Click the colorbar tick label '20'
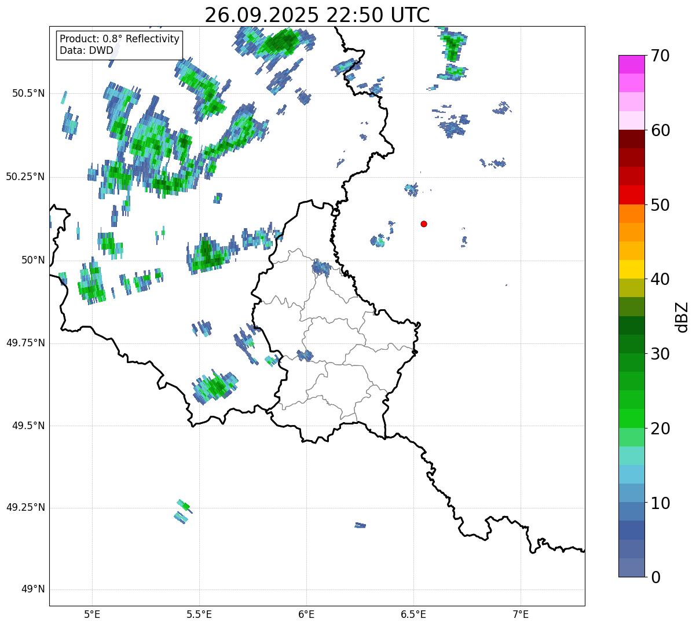The height and width of the screenshot is (626, 696). [x=660, y=429]
